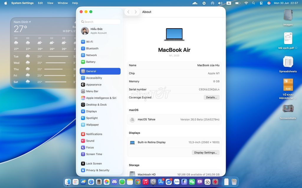Open the View menu
Viewport: 302px width, 188px height.
click(50, 3)
